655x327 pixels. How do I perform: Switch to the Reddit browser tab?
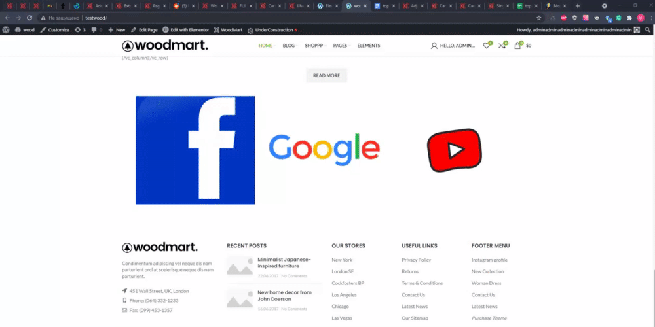184,6
